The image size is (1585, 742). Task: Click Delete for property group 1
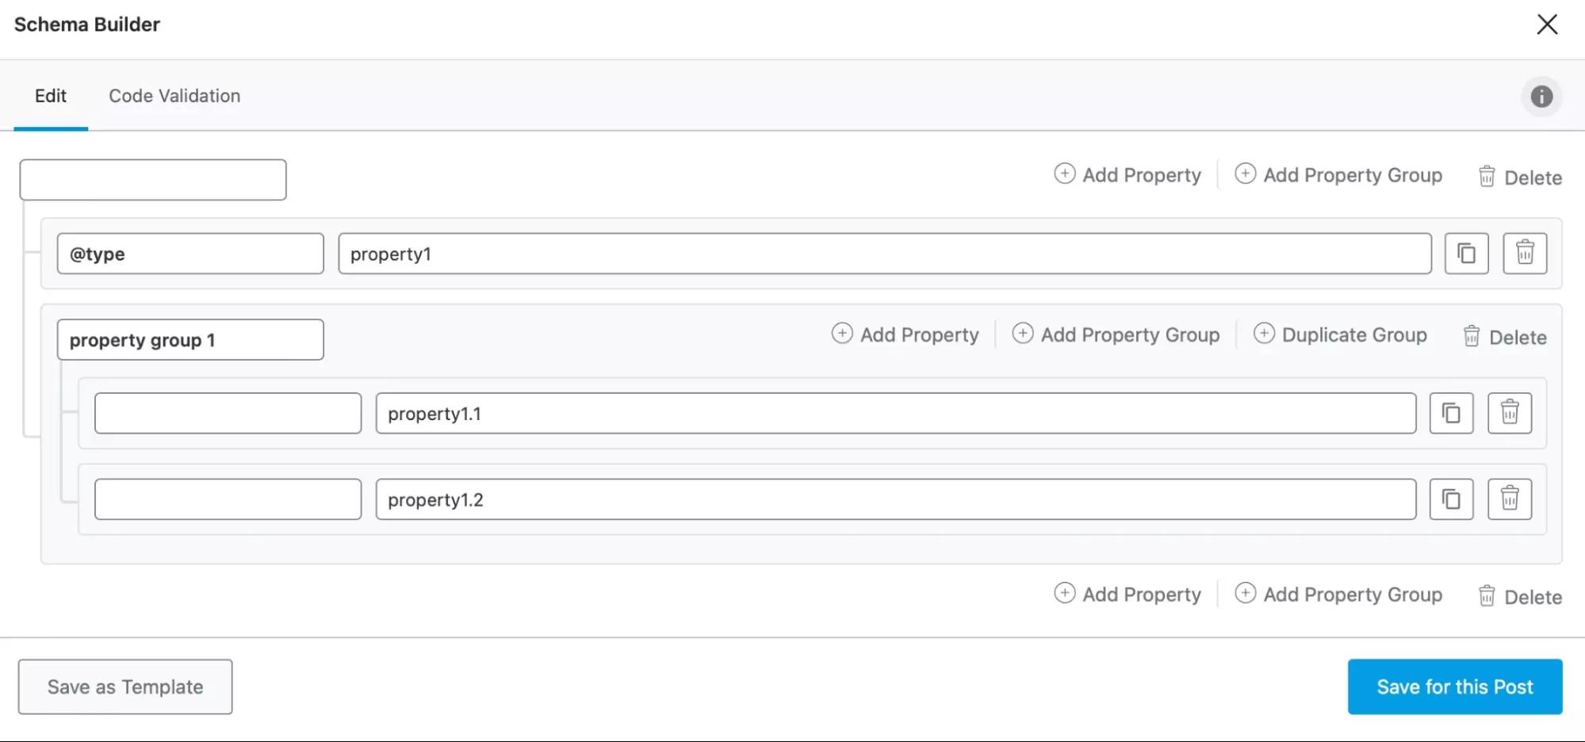[x=1518, y=336]
